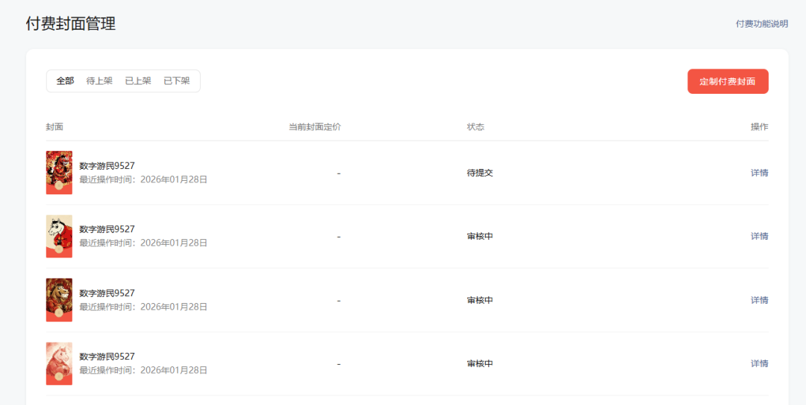806x405 pixels.
Task: Select the 全部 tab
Action: [x=65, y=81]
